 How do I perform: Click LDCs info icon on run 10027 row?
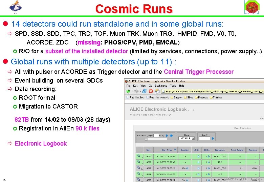198,174
